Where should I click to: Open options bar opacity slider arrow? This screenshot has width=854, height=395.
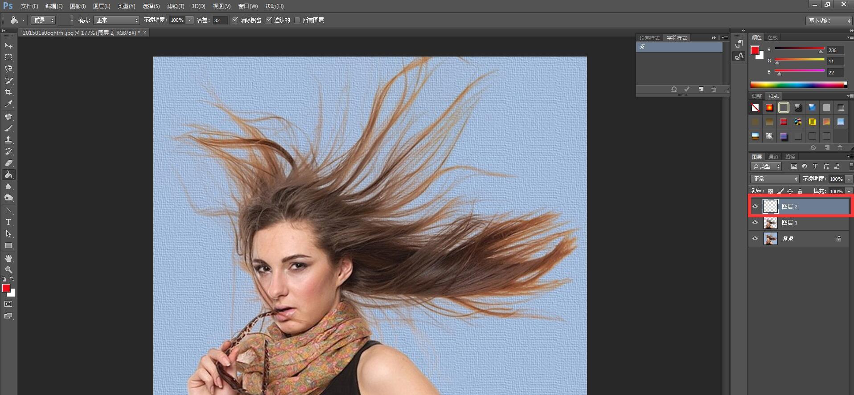190,20
